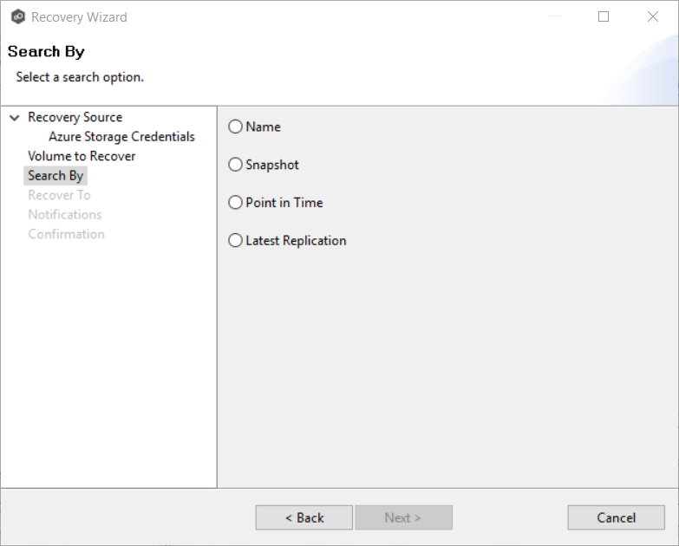
Task: Select the Name search option
Action: point(236,127)
